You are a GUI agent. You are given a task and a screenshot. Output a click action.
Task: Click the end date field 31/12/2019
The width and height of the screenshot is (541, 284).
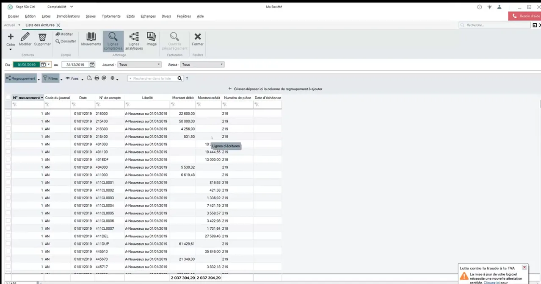(x=75, y=64)
